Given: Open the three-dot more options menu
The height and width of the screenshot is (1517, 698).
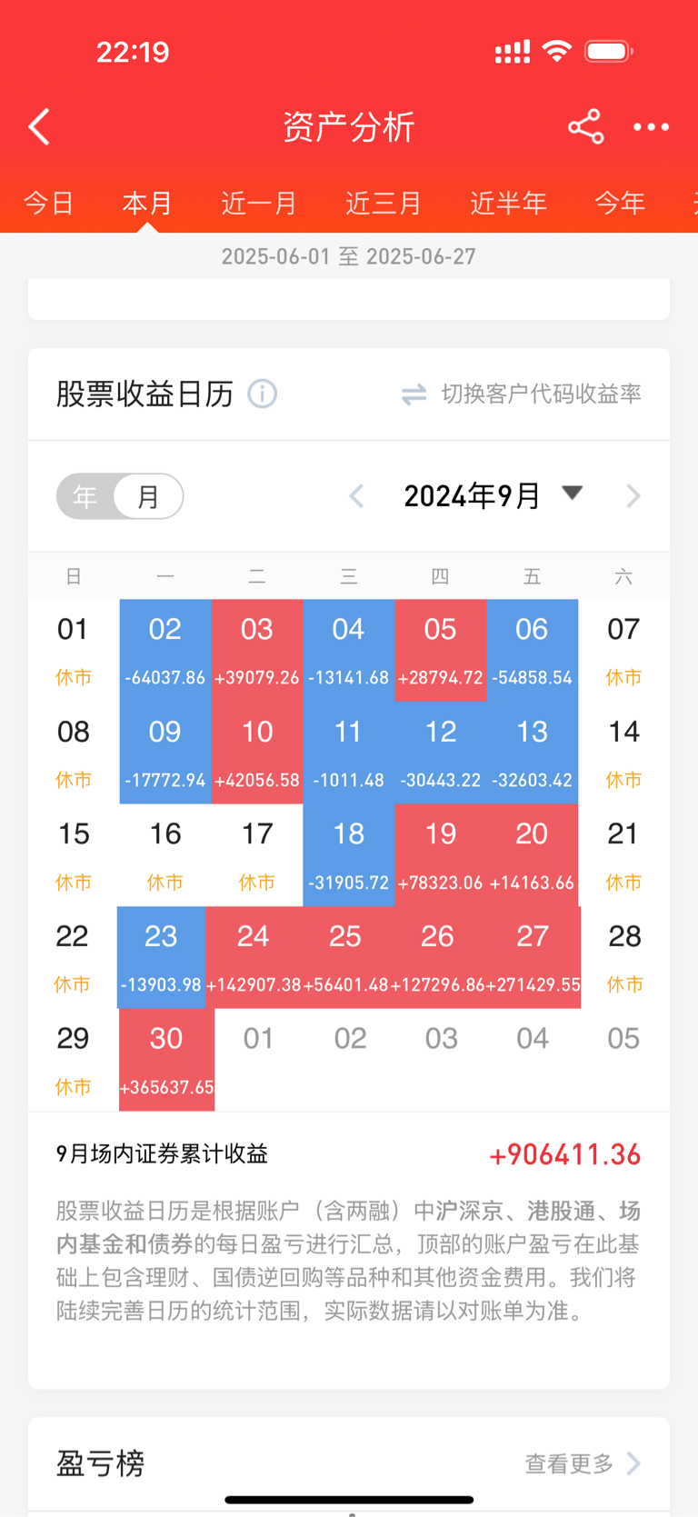Looking at the screenshot, I should click(x=651, y=127).
